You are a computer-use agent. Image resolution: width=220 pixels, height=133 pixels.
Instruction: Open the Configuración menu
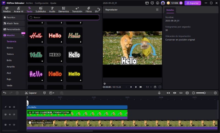click(42, 3)
